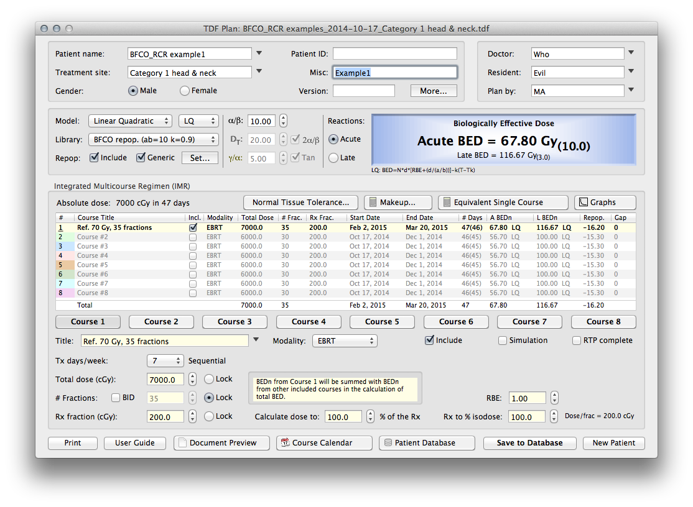Click the Patient ID input field
The width and height of the screenshot is (693, 507).
pyautogui.click(x=394, y=54)
